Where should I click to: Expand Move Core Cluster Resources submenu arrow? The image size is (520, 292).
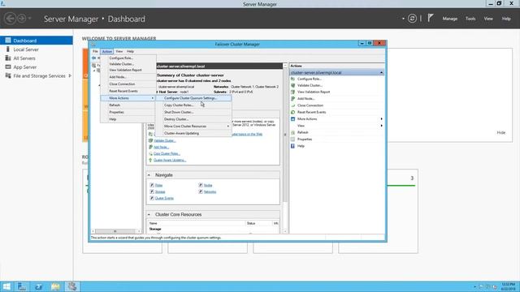[x=227, y=127]
